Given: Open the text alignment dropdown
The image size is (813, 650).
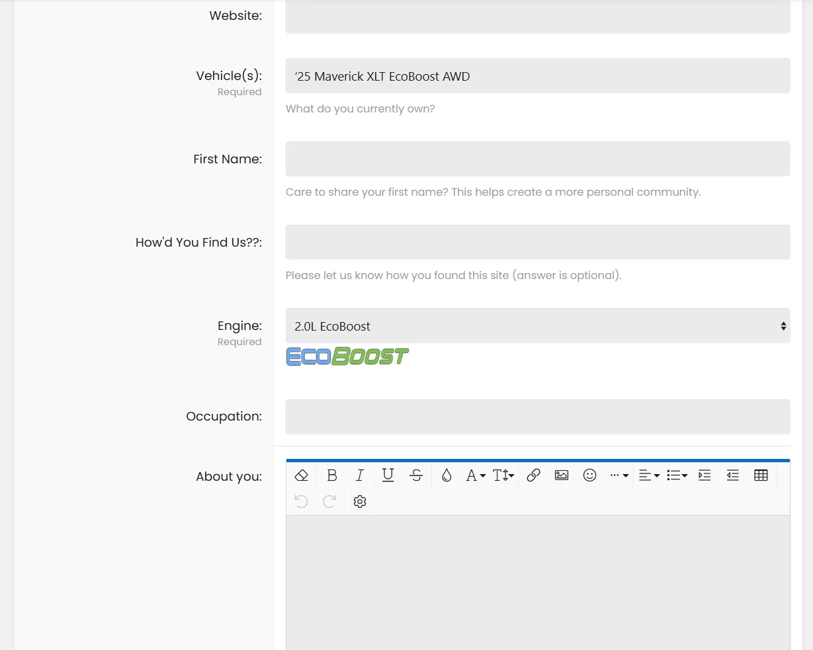Looking at the screenshot, I should [649, 475].
